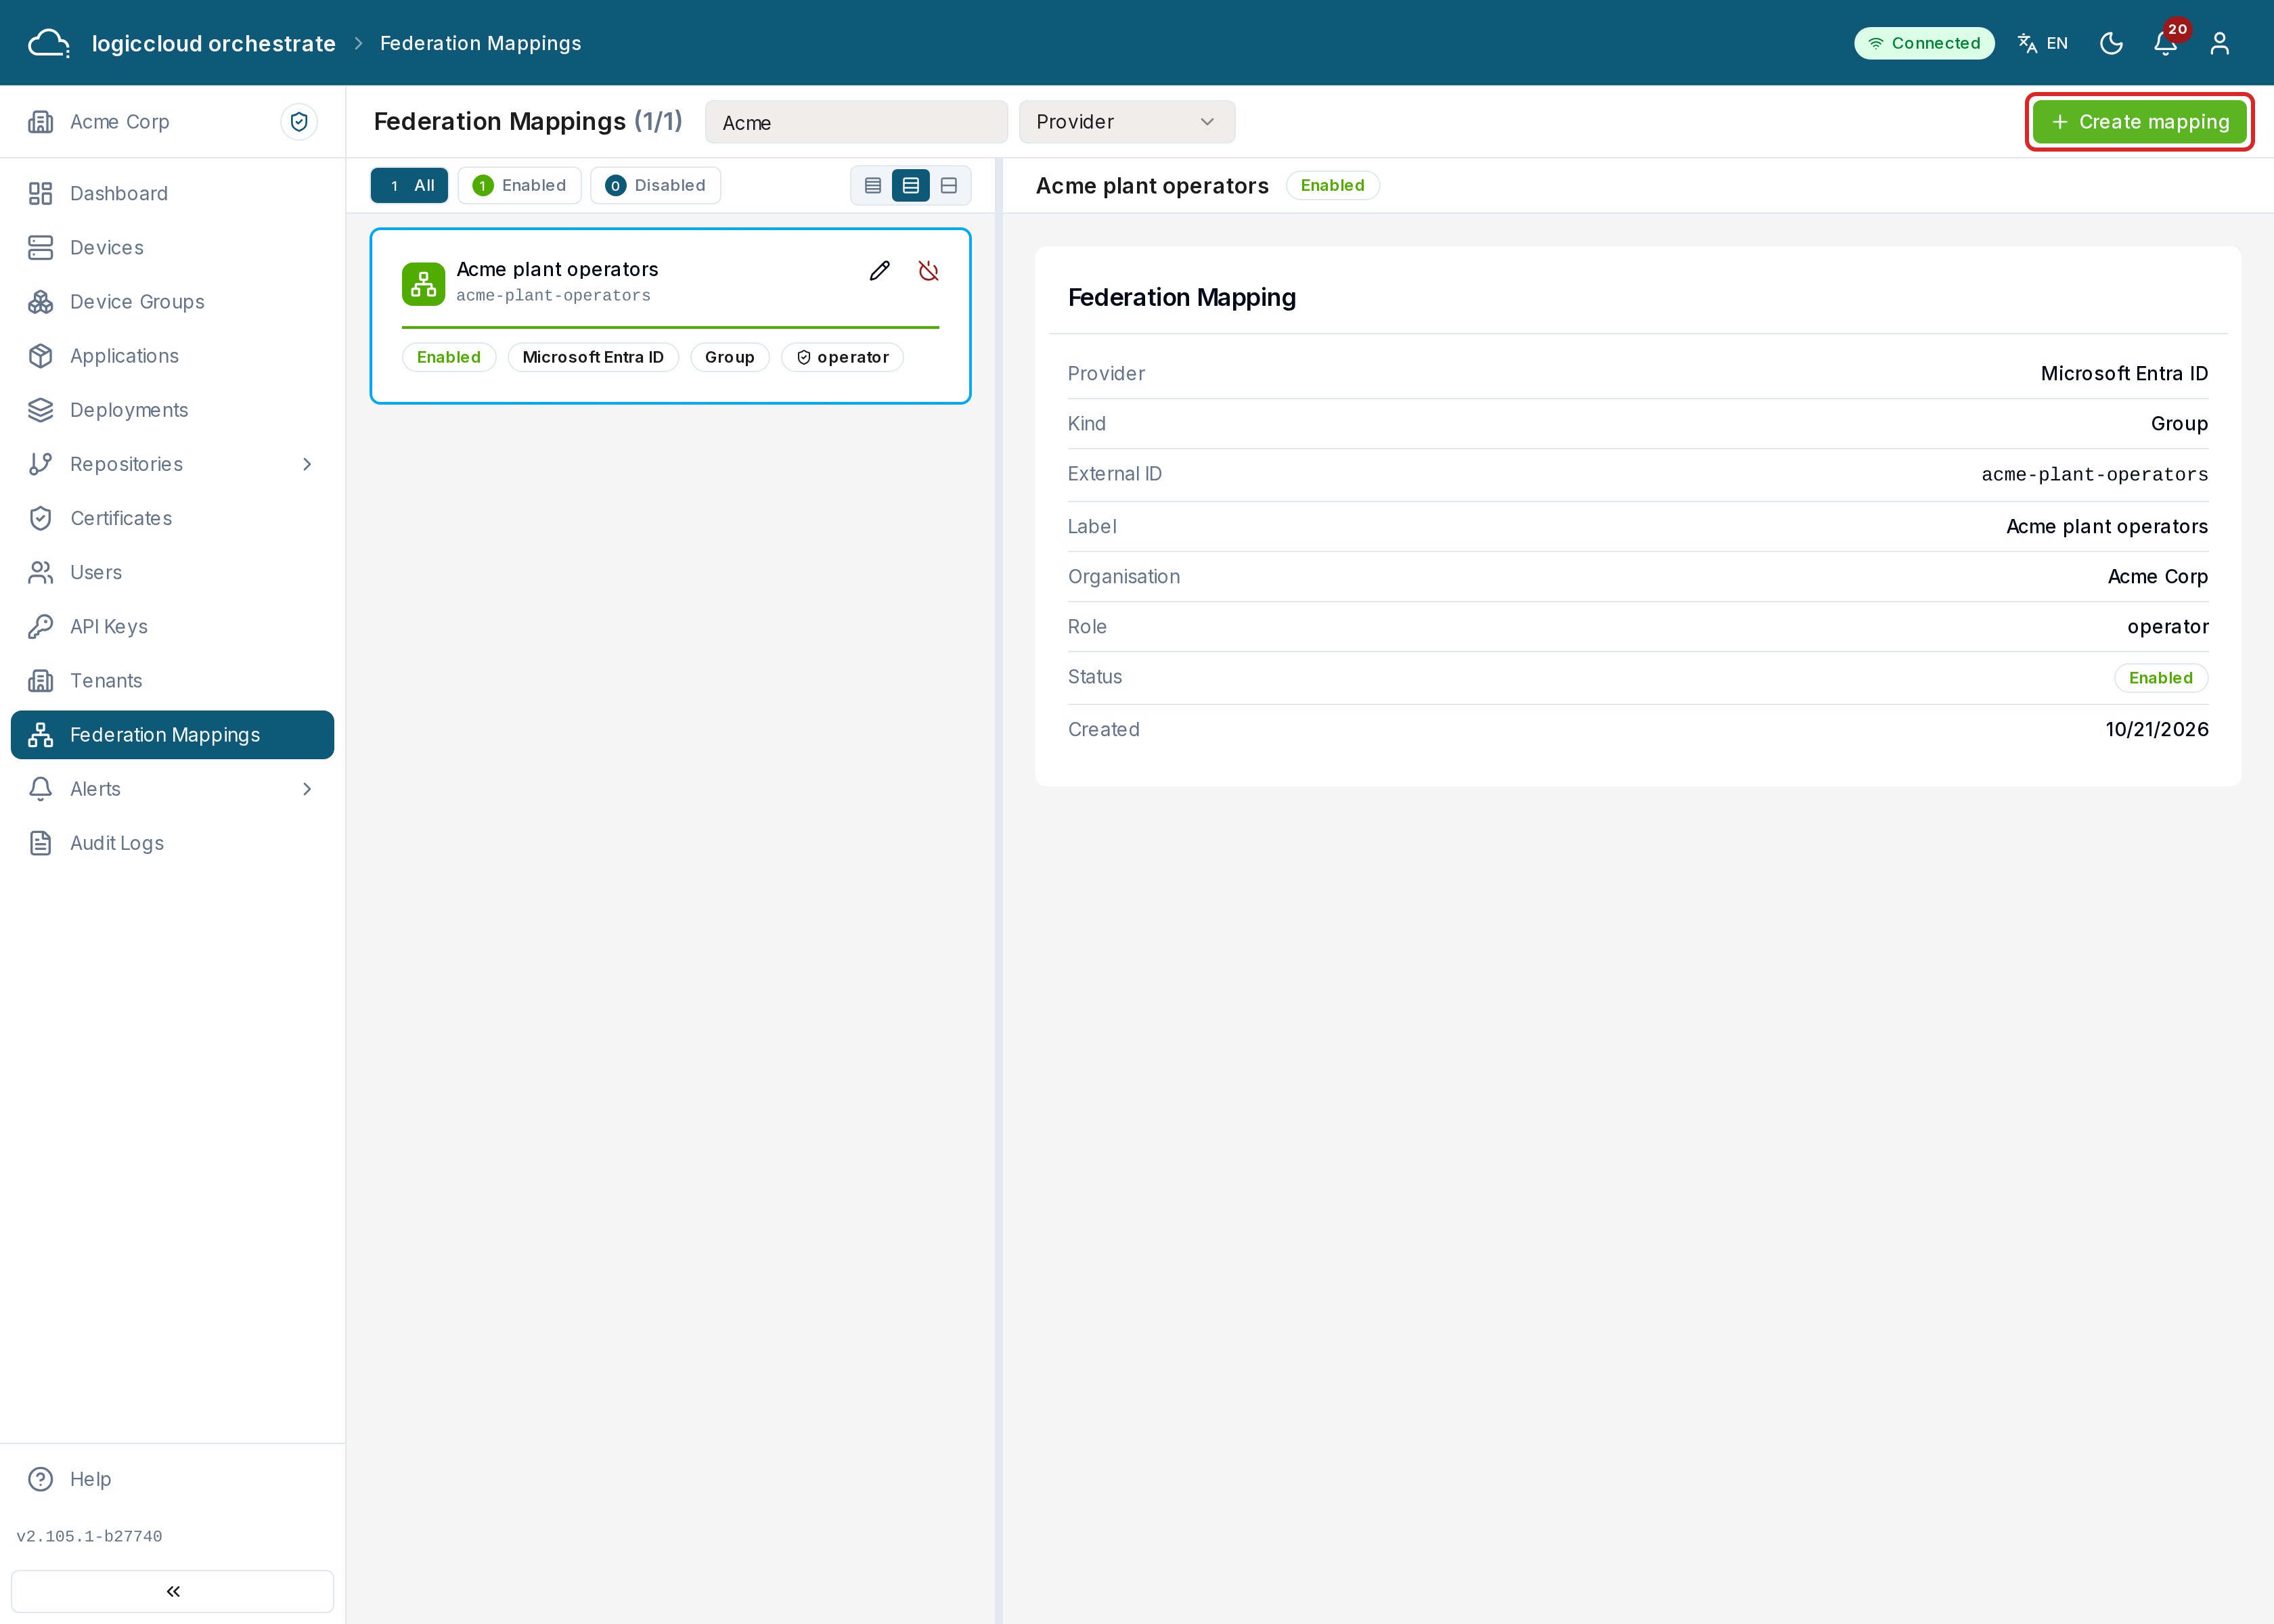Select the All filter tab

409,185
